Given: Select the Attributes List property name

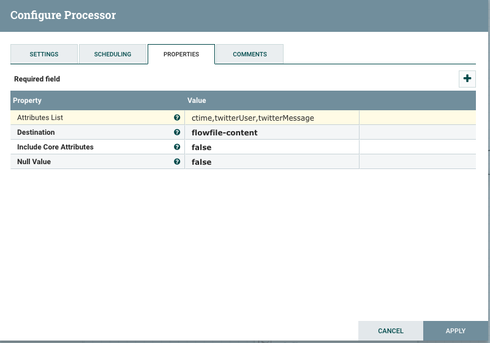Looking at the screenshot, I should 40,118.
